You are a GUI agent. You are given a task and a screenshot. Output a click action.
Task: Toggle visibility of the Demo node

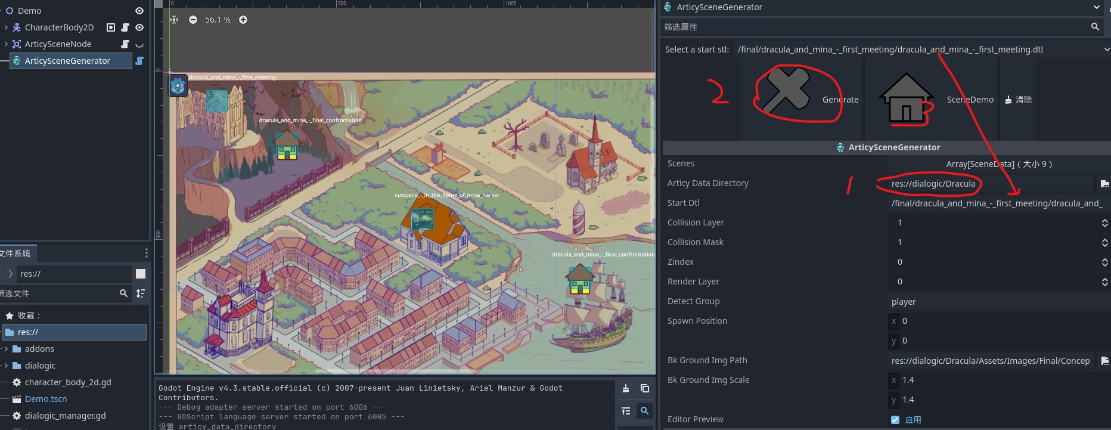(x=139, y=11)
